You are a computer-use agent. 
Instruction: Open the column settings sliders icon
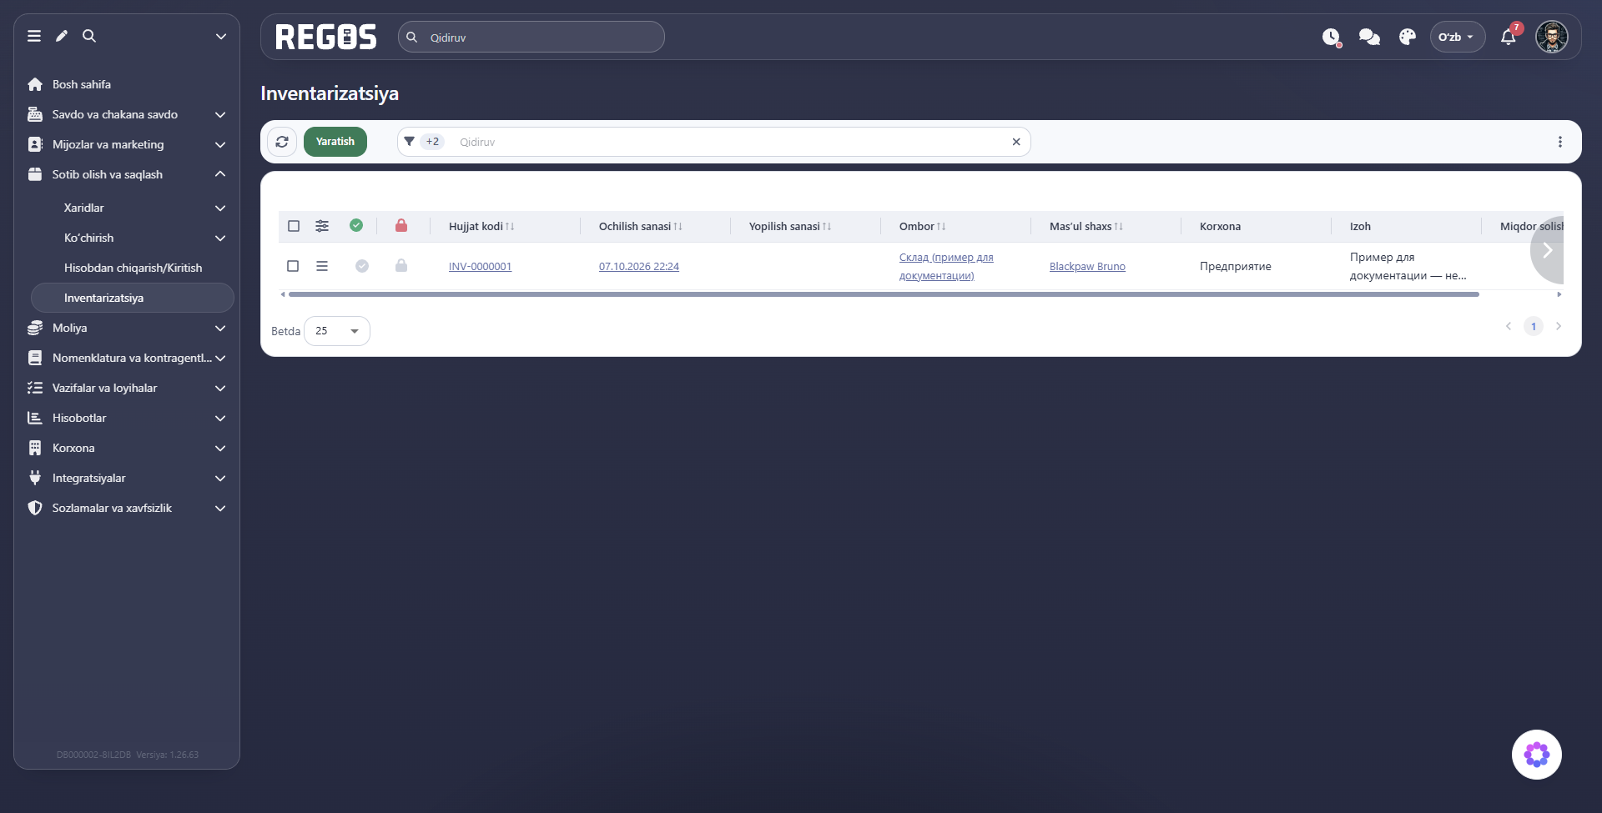tap(322, 226)
